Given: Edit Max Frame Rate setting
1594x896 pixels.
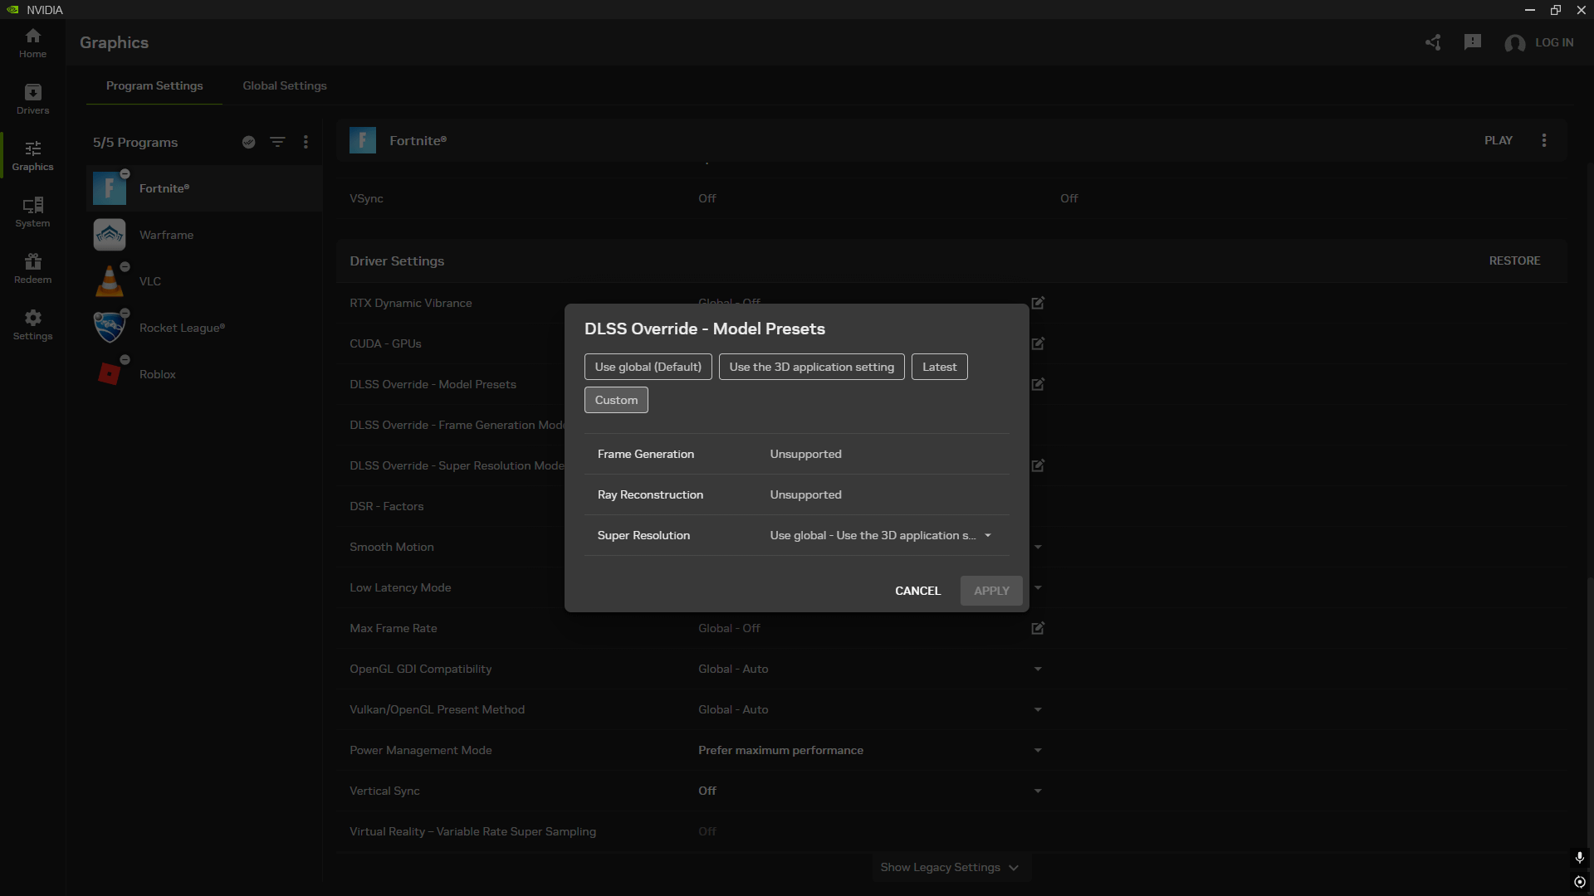Looking at the screenshot, I should click(x=1038, y=628).
